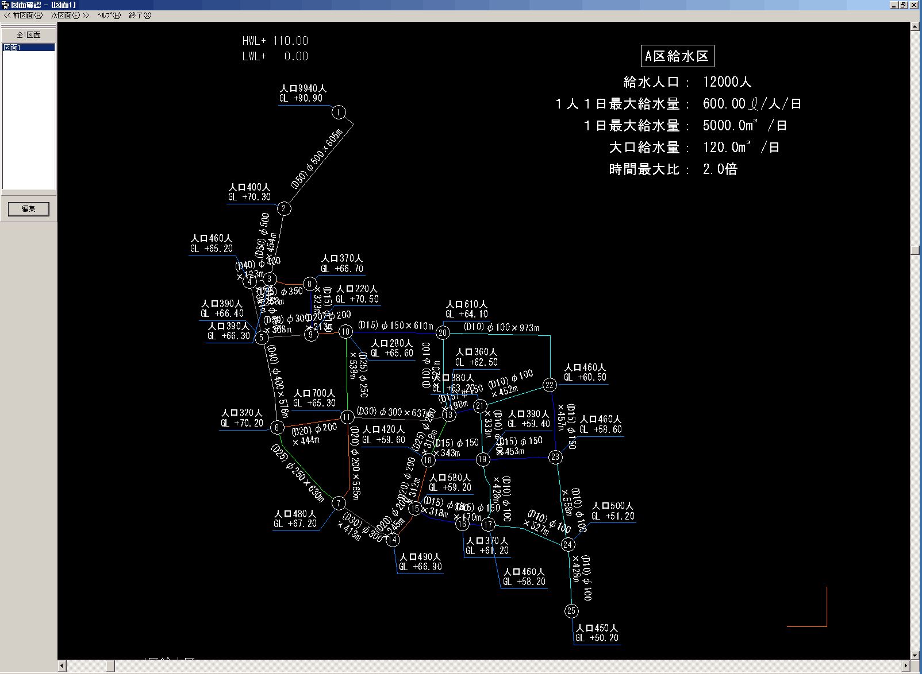922x674 pixels.
Task: Click the boxed title A区給水区
Action: click(x=677, y=56)
